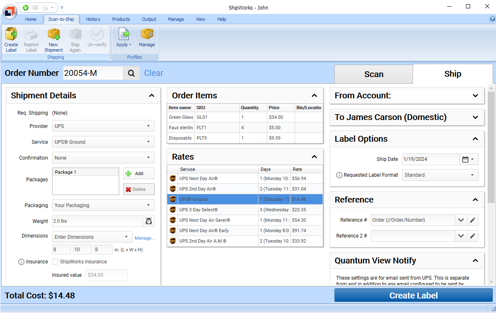Screen dimensions: 496x313
Task: Expand the From Account section
Action: [475, 95]
